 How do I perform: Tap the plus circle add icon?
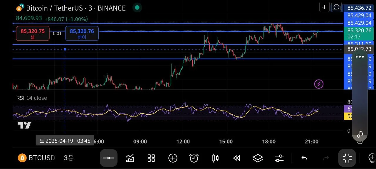(173, 158)
